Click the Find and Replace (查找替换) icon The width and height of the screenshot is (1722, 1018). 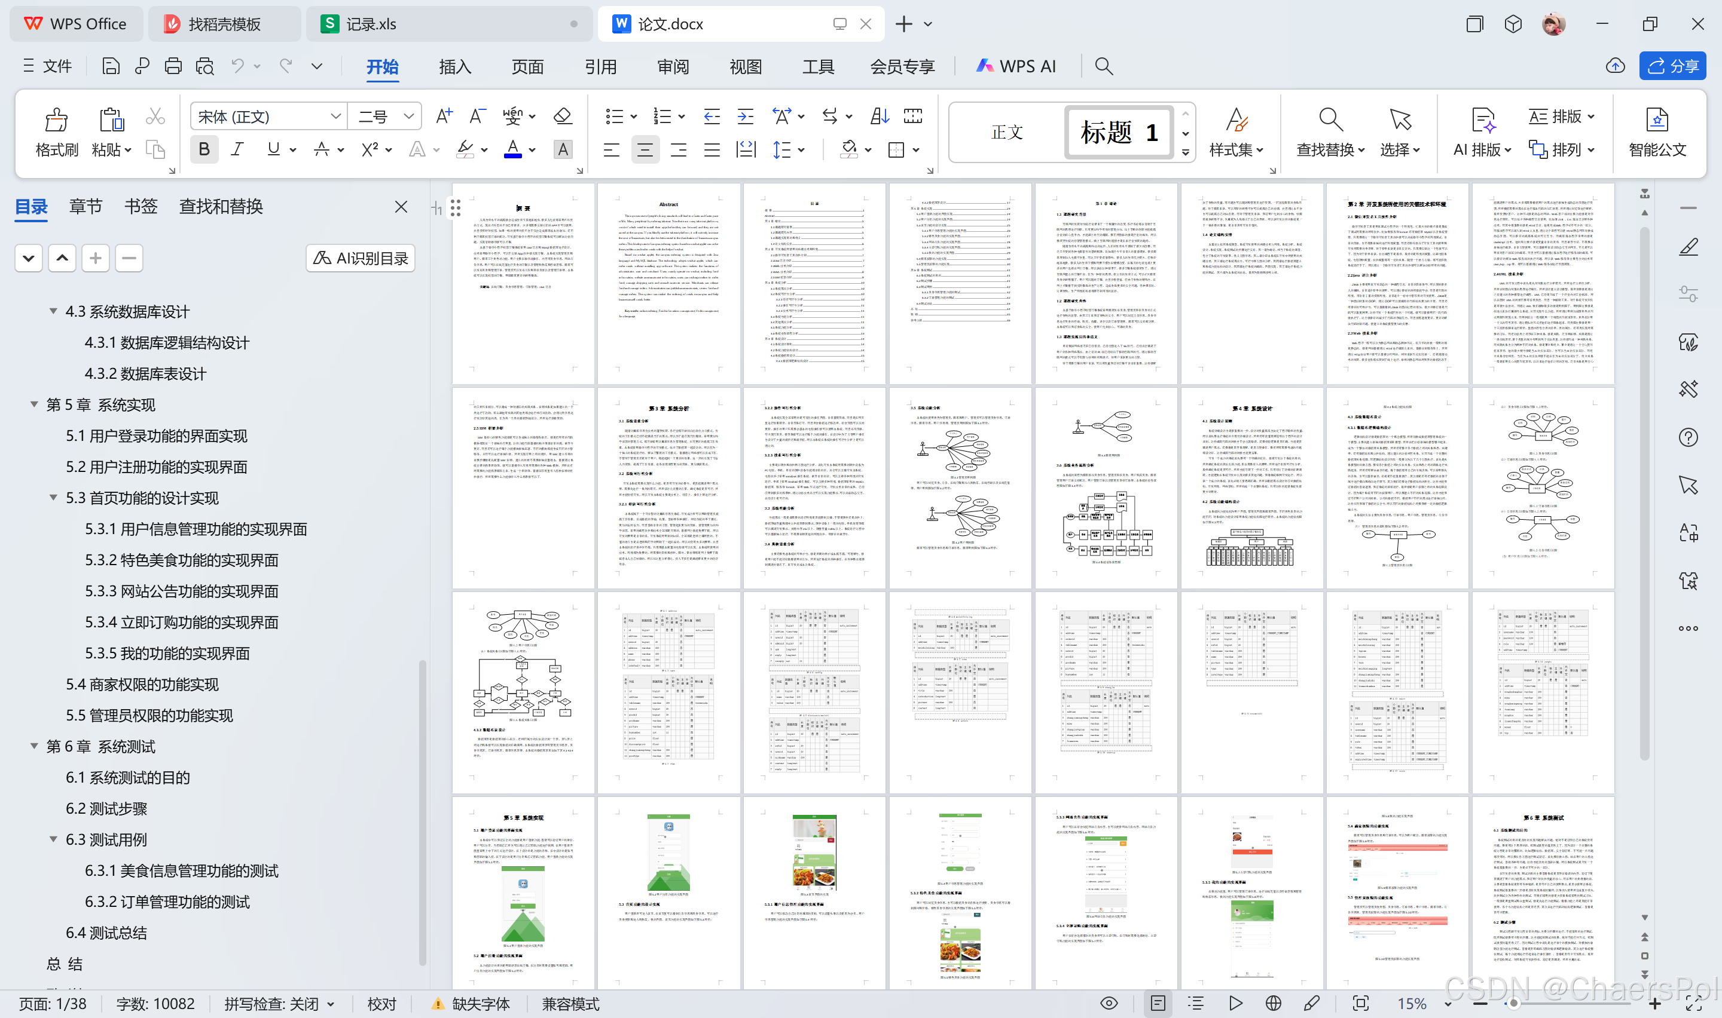click(1331, 120)
